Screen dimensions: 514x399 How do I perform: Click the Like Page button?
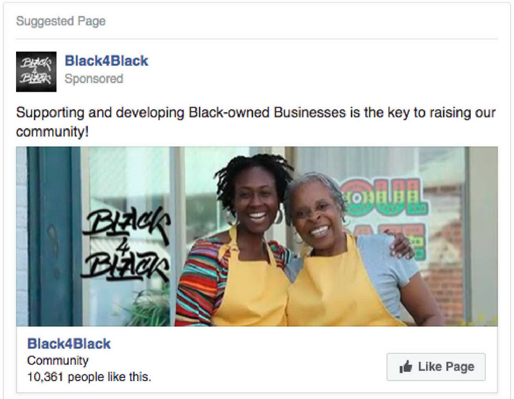[436, 367]
